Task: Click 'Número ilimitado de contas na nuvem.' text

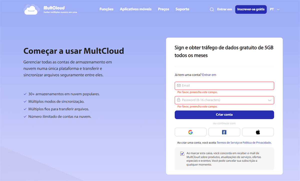Action: coord(60,117)
